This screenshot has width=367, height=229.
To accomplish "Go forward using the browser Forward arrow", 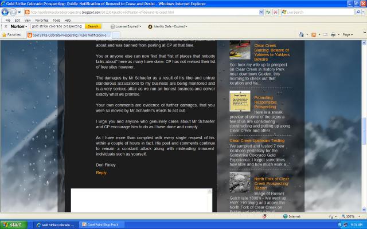I will pos(13,12).
